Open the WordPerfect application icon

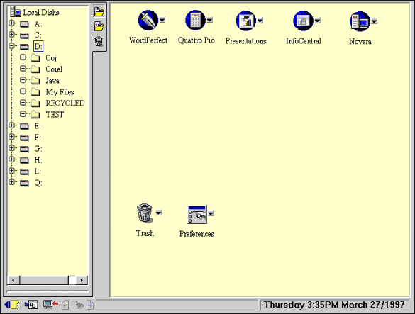point(148,20)
